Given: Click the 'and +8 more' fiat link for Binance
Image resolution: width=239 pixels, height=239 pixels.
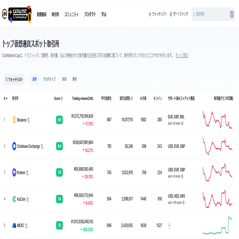Looking at the screenshot, I should click(174, 123).
